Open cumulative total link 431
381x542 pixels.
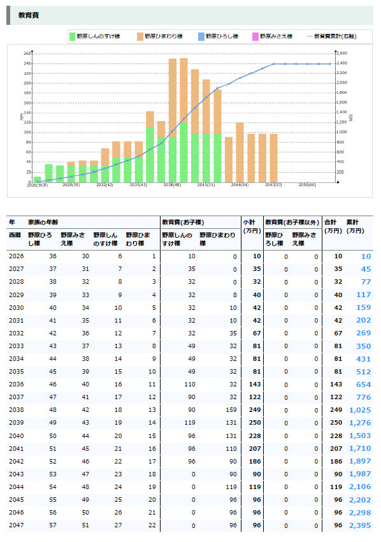tap(363, 359)
